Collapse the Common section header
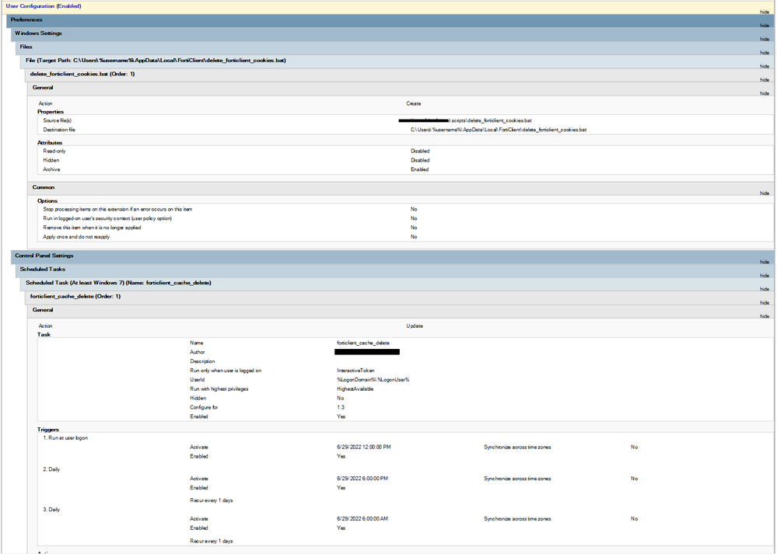The width and height of the screenshot is (777, 554). pos(43,187)
